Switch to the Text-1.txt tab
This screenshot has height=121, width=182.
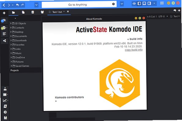click(57, 12)
